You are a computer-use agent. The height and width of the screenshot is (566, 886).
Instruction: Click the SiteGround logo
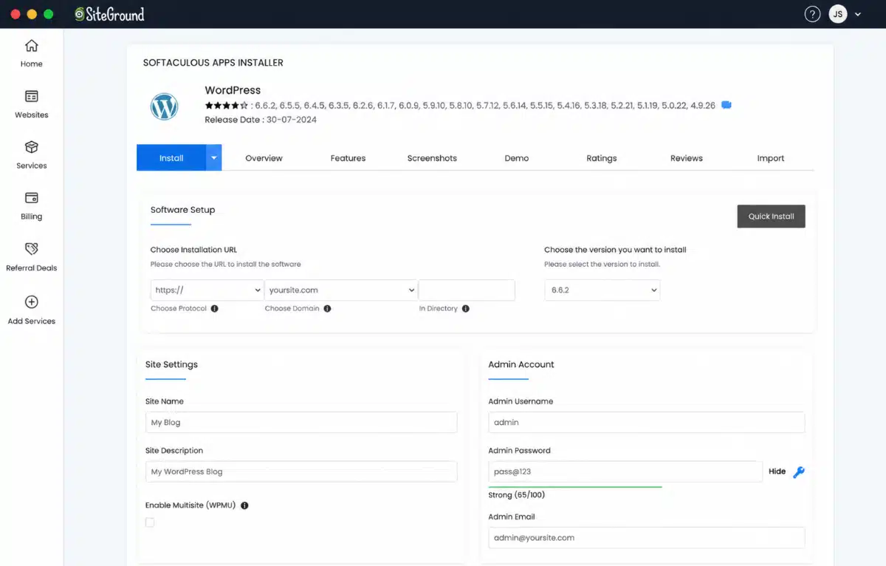[109, 14]
